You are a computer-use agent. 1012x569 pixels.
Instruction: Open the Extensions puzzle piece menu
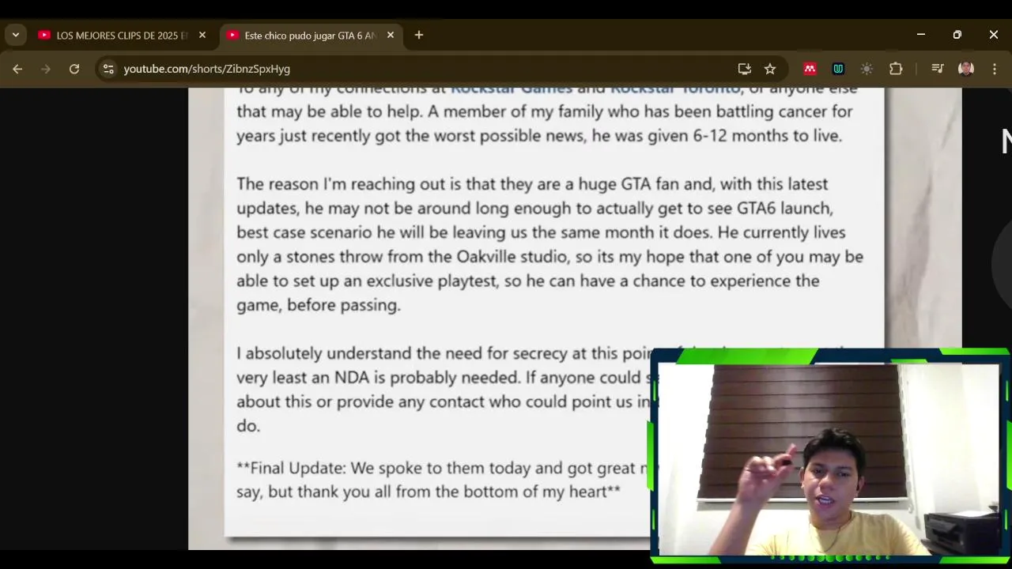point(896,69)
